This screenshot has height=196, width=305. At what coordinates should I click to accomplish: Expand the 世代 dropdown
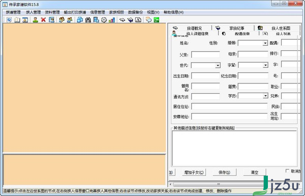[218, 65]
